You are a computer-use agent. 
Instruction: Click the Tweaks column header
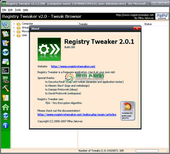pos(111,24)
